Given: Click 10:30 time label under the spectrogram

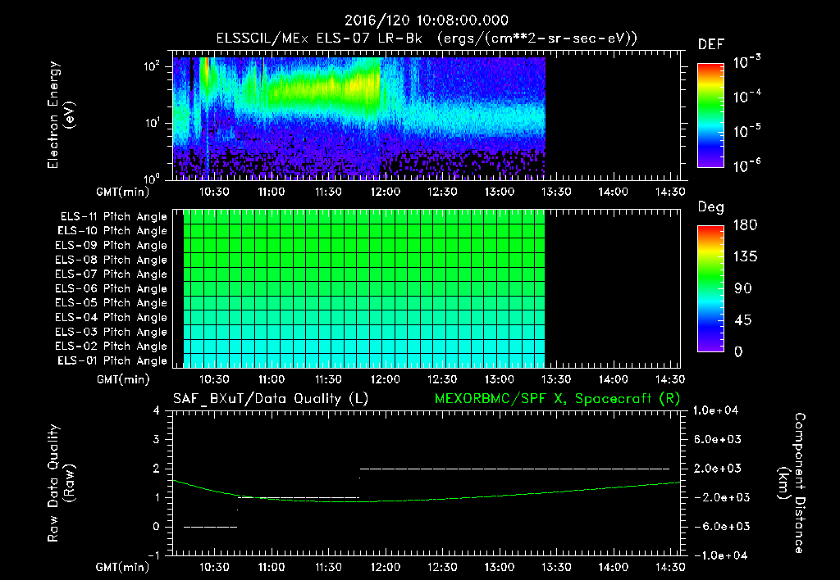Looking at the screenshot, I should 214,192.
